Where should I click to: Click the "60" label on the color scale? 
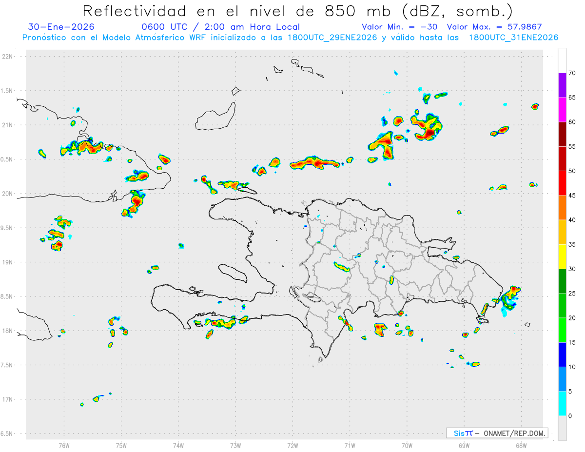click(572, 122)
